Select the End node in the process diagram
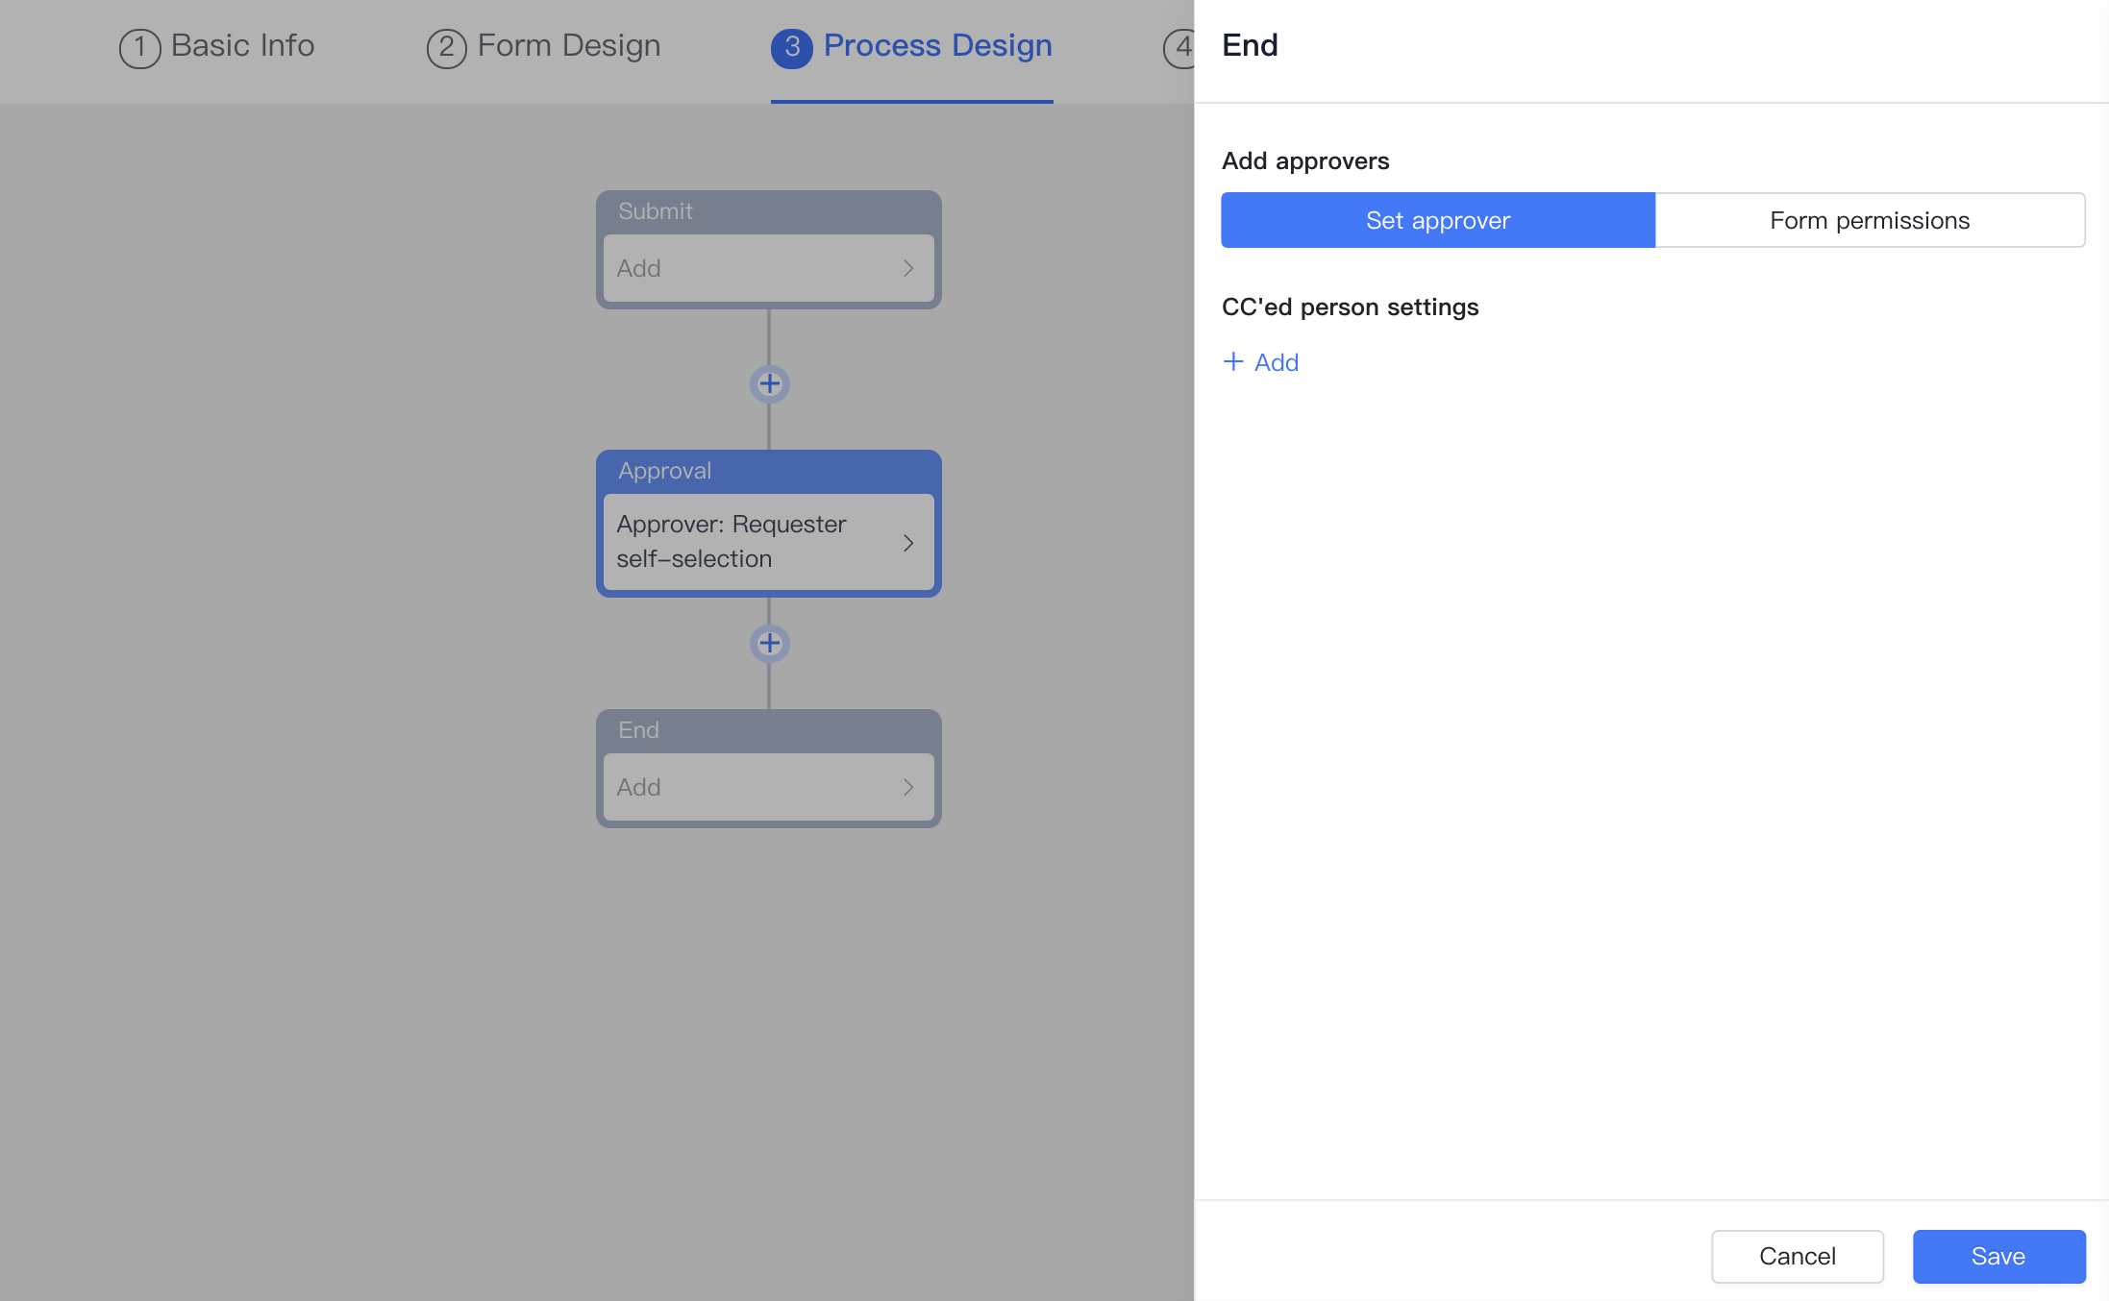The width and height of the screenshot is (2109, 1301). 768,730
